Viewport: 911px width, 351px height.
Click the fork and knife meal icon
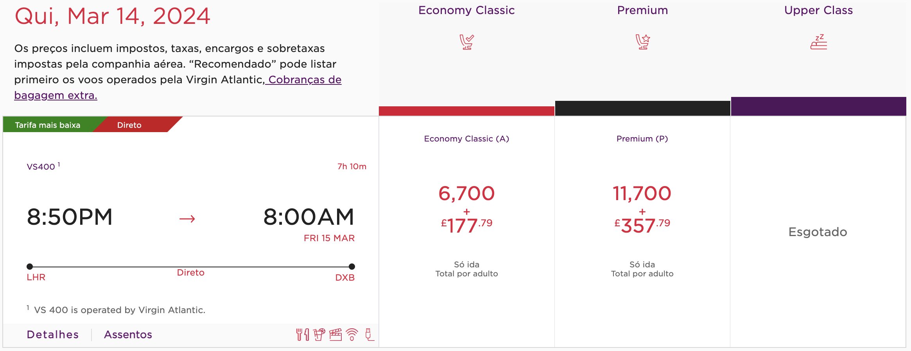click(302, 335)
